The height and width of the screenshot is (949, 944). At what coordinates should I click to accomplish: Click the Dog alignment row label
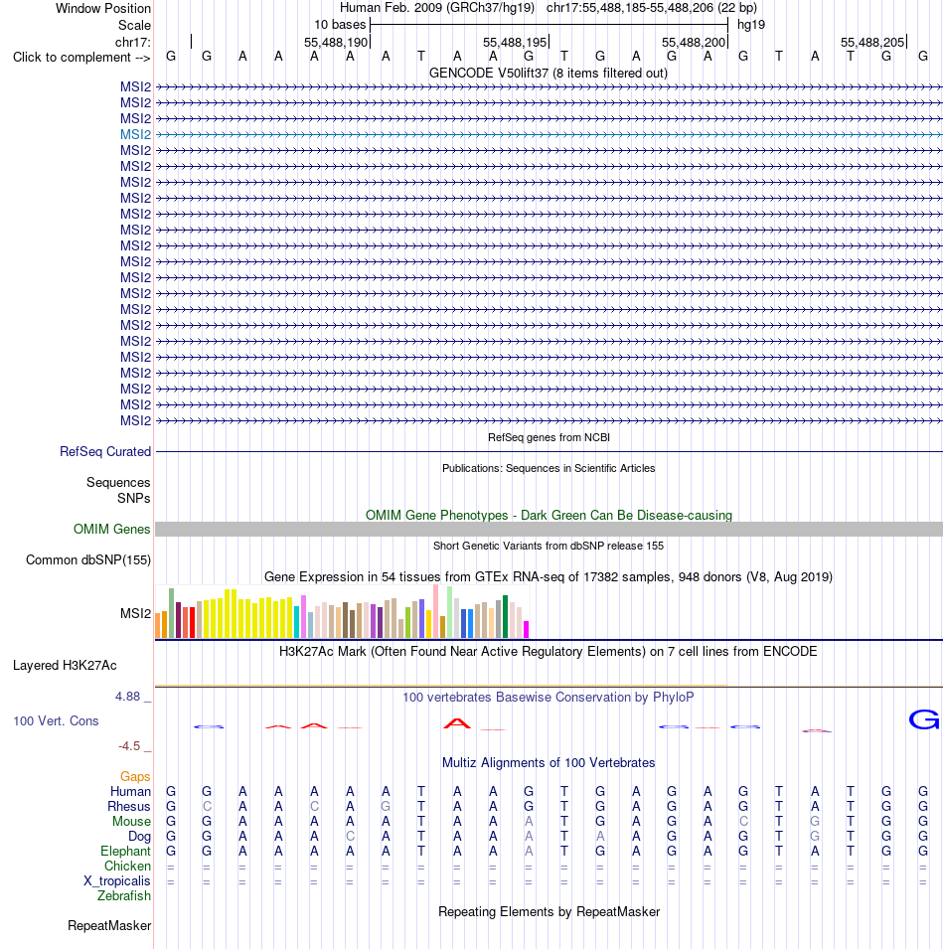(139, 837)
